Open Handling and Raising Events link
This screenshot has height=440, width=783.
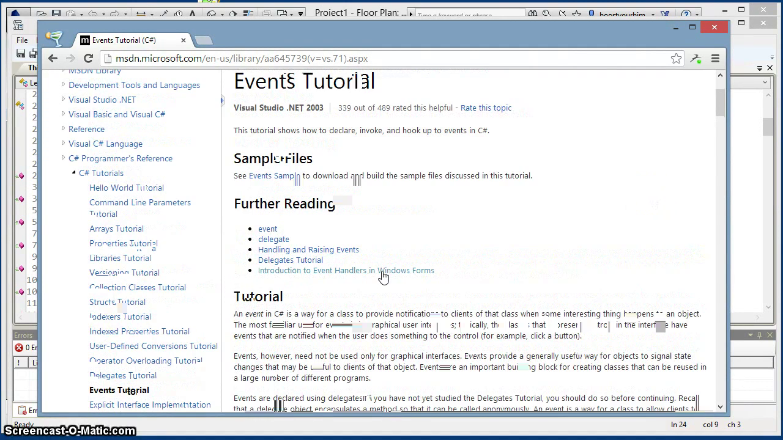point(308,249)
